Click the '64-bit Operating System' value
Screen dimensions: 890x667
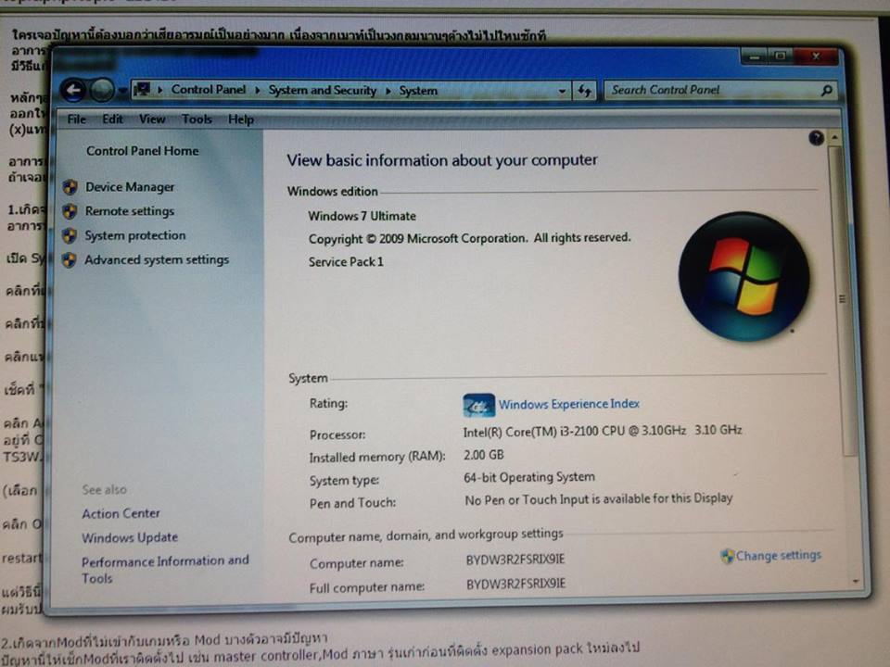coord(529,478)
